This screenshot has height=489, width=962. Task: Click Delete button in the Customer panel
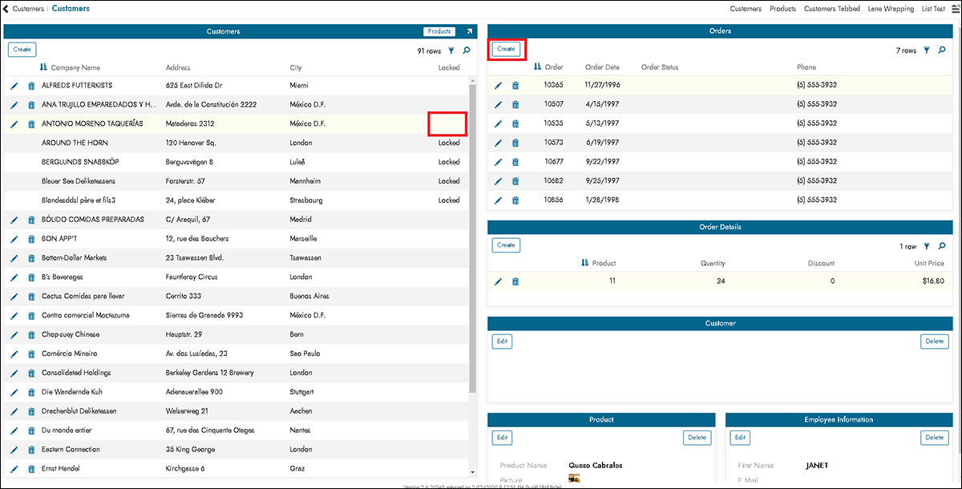pos(934,341)
